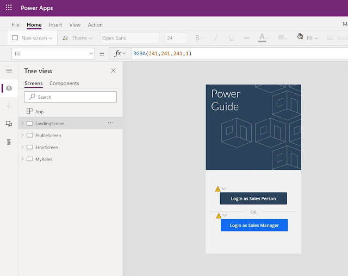Toggle the hamburger navigation menu
Screen dimensions: 348x276
click(x=9, y=70)
